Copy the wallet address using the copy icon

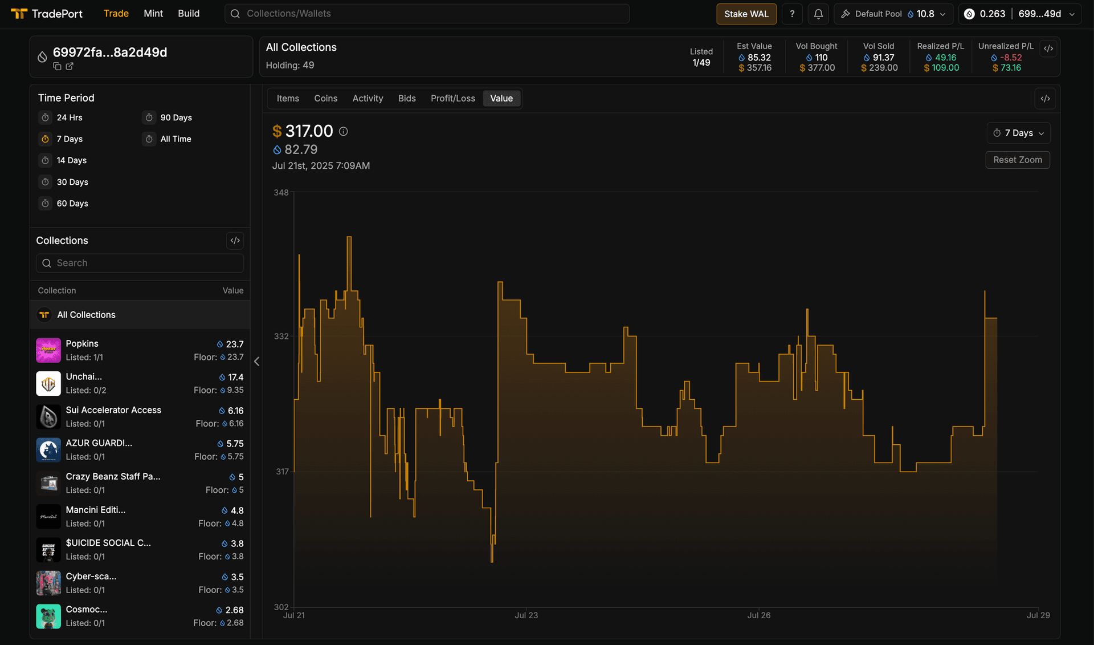(57, 66)
